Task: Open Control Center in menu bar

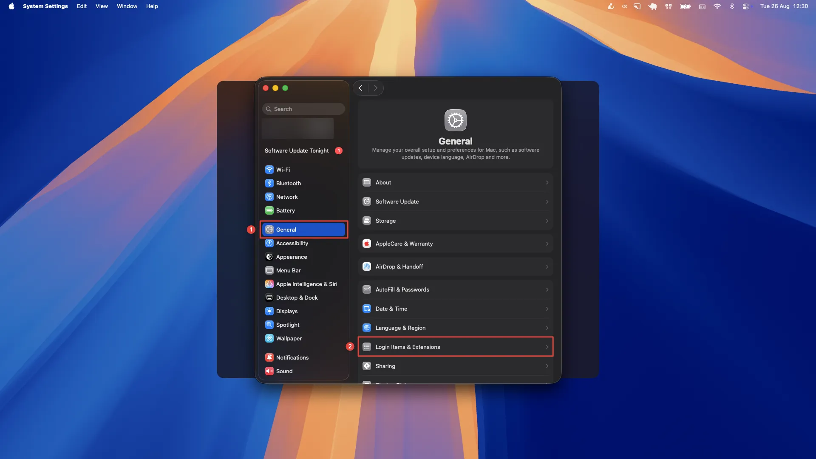Action: pos(745,6)
